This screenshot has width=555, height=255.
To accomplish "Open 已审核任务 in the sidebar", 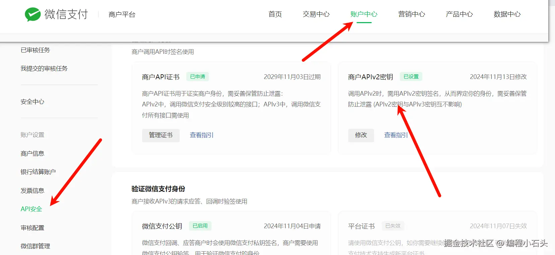I will [35, 50].
